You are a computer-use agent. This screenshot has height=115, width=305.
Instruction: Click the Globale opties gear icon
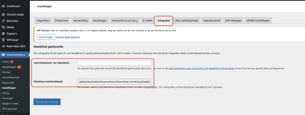3,15
